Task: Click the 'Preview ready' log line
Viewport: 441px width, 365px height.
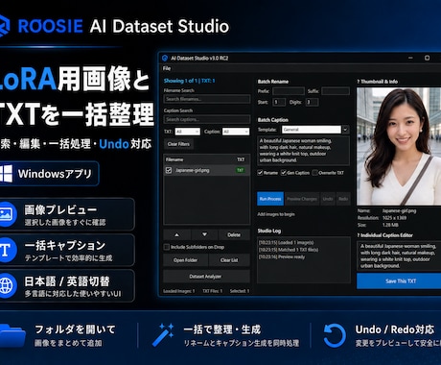Action: 282,256
